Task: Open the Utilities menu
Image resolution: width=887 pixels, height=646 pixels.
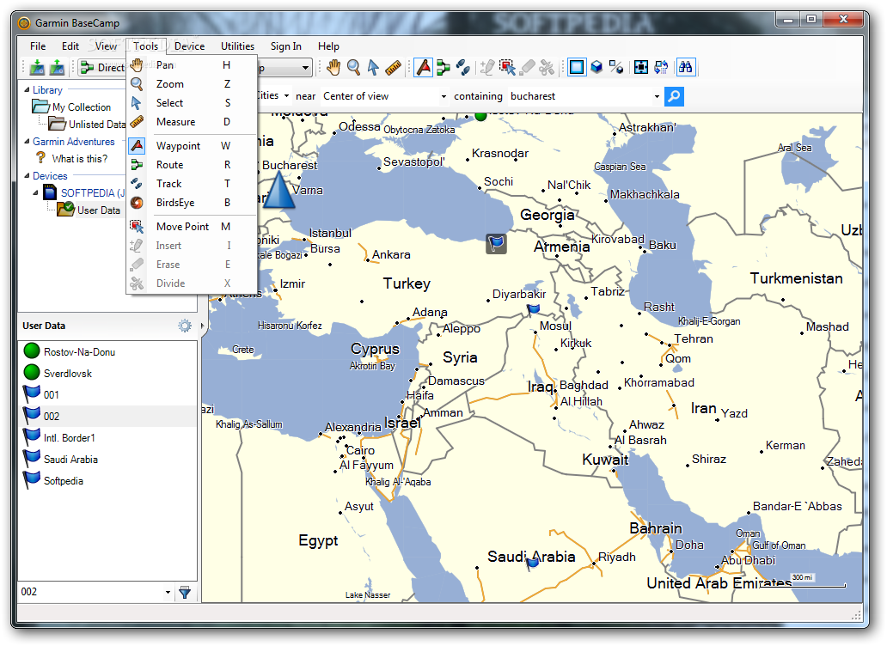Action: 237,46
